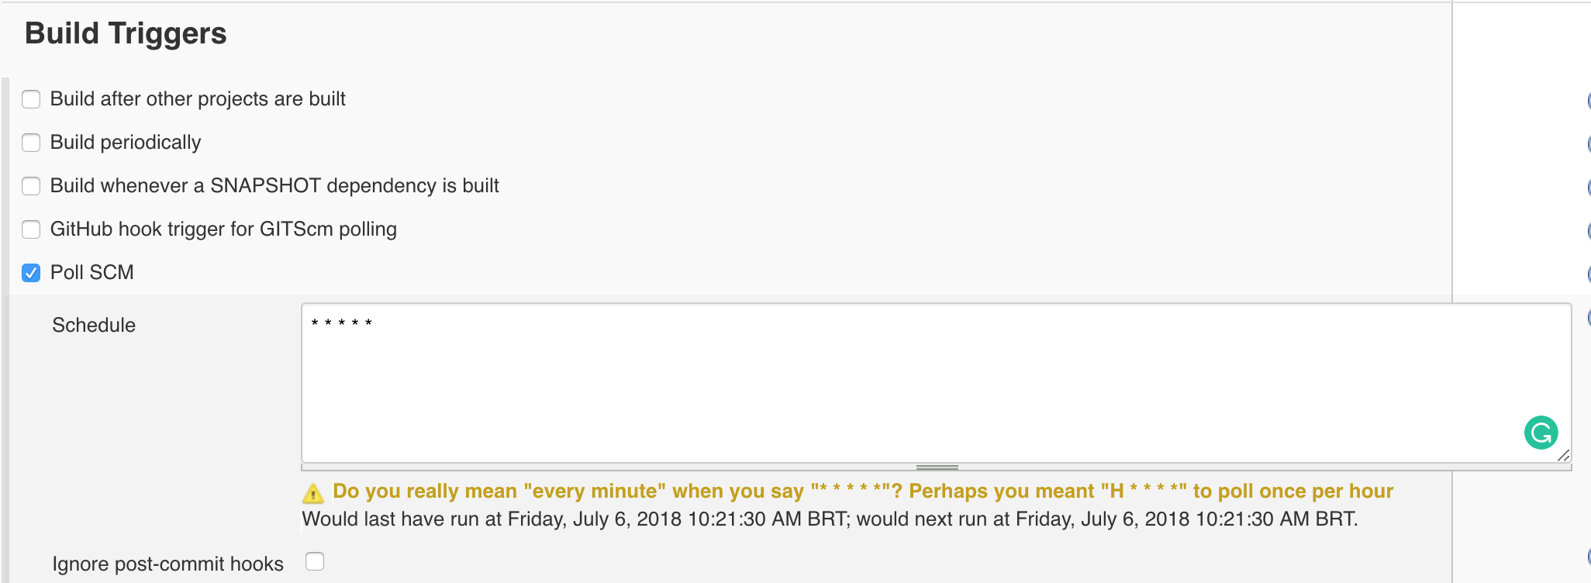
Task: Click the Build Triggers section heading
Action: 126,34
